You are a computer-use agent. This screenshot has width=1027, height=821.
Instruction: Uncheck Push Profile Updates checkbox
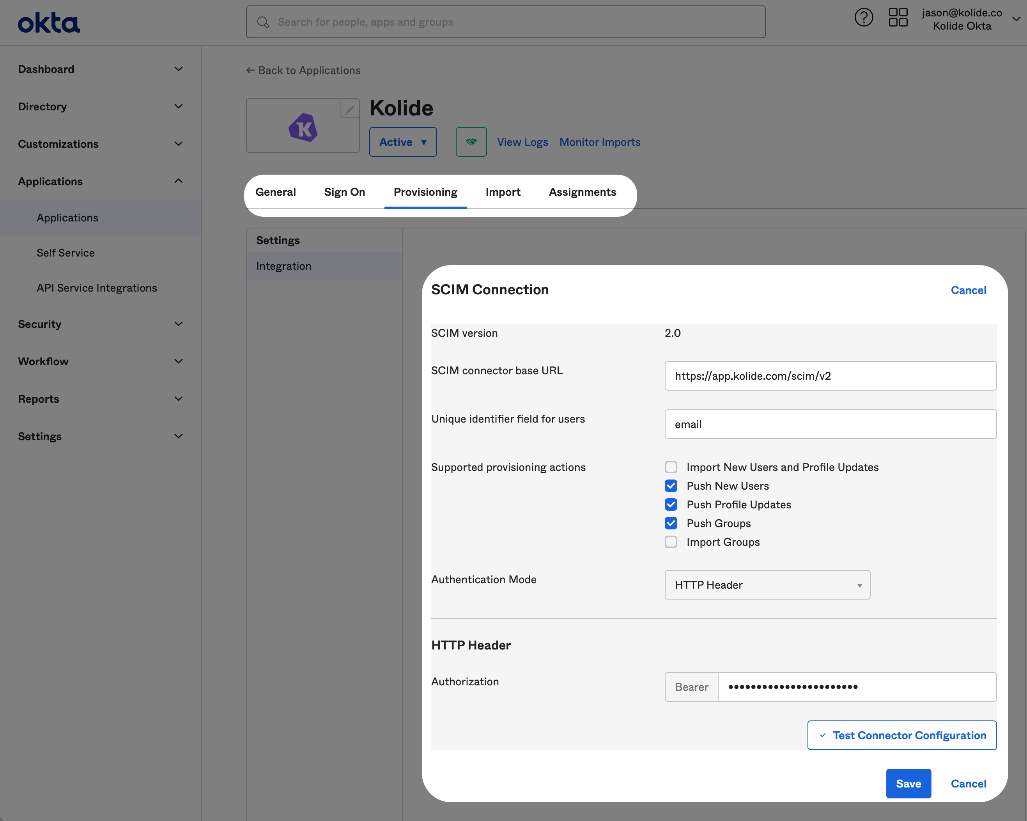(671, 504)
